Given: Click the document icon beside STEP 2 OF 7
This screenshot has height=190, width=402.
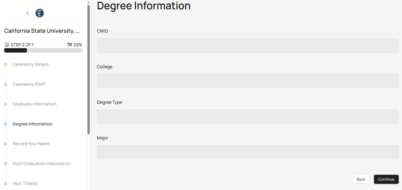Looking at the screenshot, I should point(7,45).
